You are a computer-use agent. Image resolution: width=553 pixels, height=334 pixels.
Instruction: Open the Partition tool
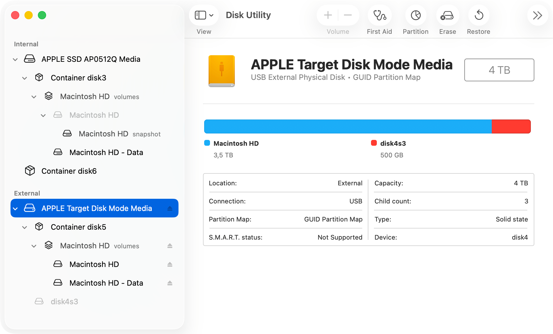click(x=416, y=15)
